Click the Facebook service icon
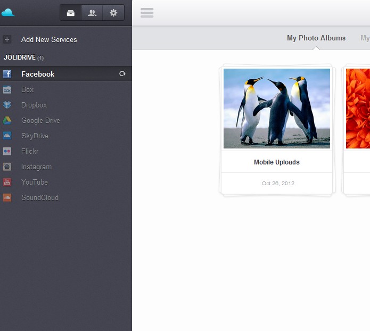Screen dimensions: 370x331 [7, 74]
